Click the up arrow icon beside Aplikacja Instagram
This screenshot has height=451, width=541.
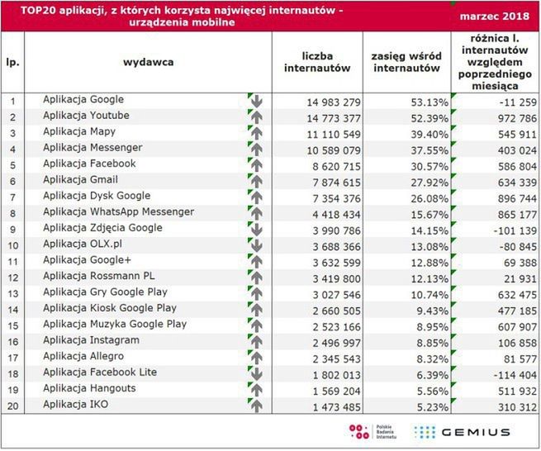[256, 342]
